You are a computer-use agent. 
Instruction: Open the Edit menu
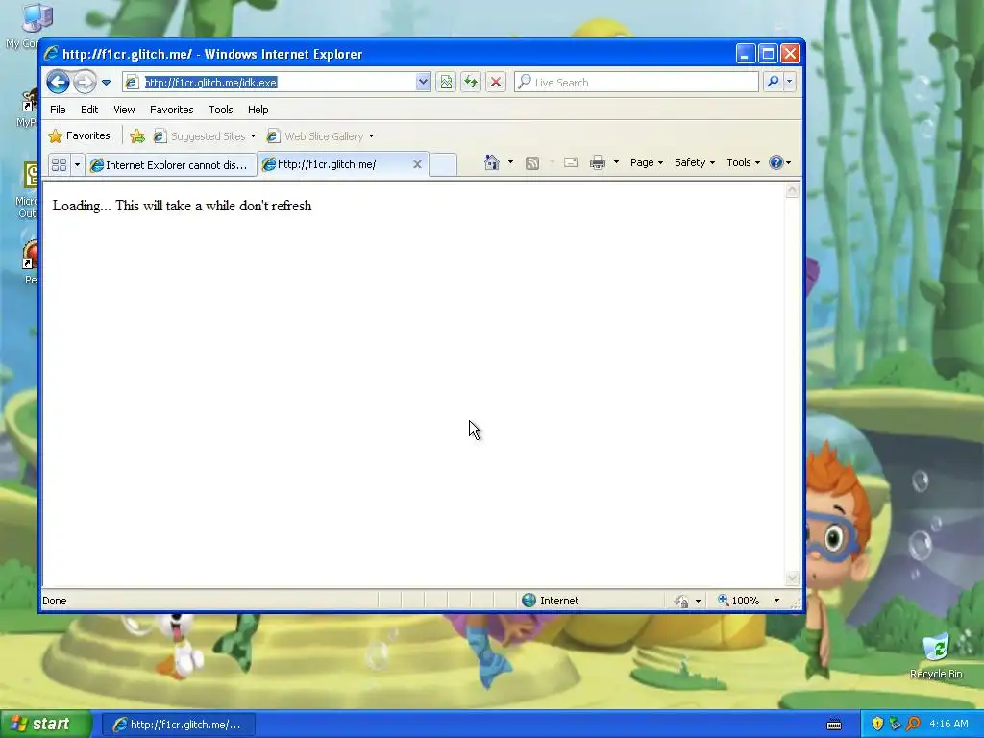tap(89, 110)
